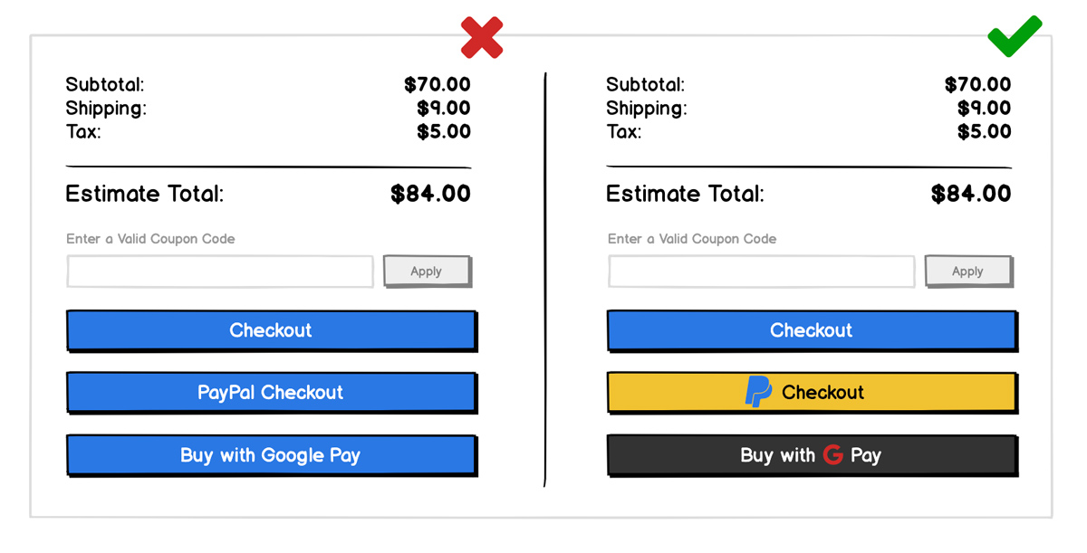Click the Shipping label in the green-check example

[646, 109]
